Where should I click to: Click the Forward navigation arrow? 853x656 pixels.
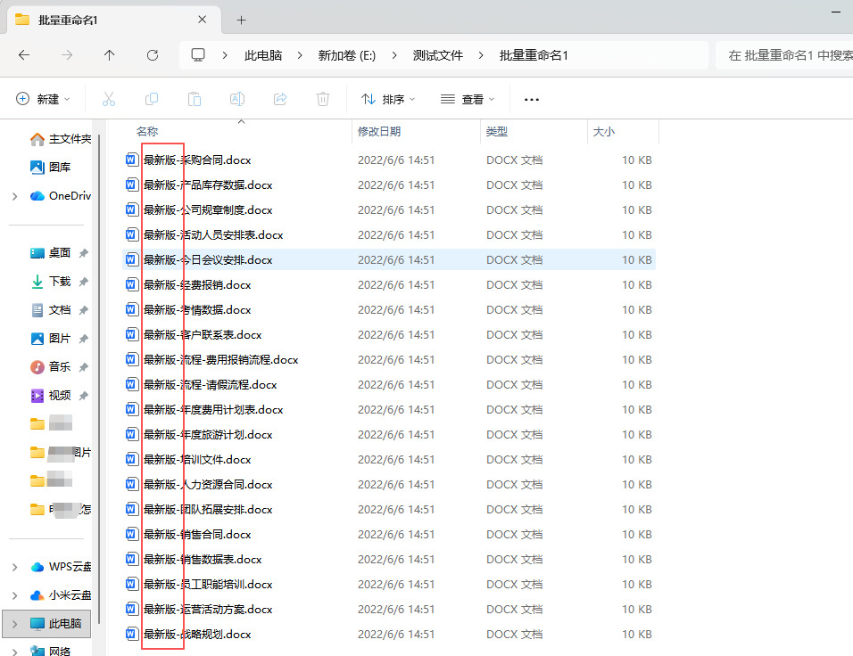(67, 55)
